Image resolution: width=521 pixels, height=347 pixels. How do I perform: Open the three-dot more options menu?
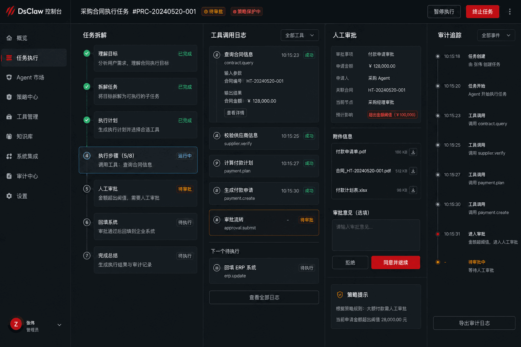(509, 12)
